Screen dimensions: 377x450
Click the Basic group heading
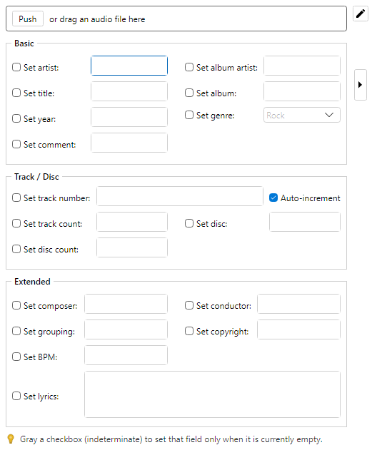pos(24,44)
